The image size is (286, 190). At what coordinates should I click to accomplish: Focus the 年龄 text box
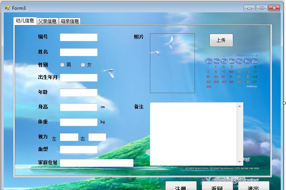[x=79, y=92]
